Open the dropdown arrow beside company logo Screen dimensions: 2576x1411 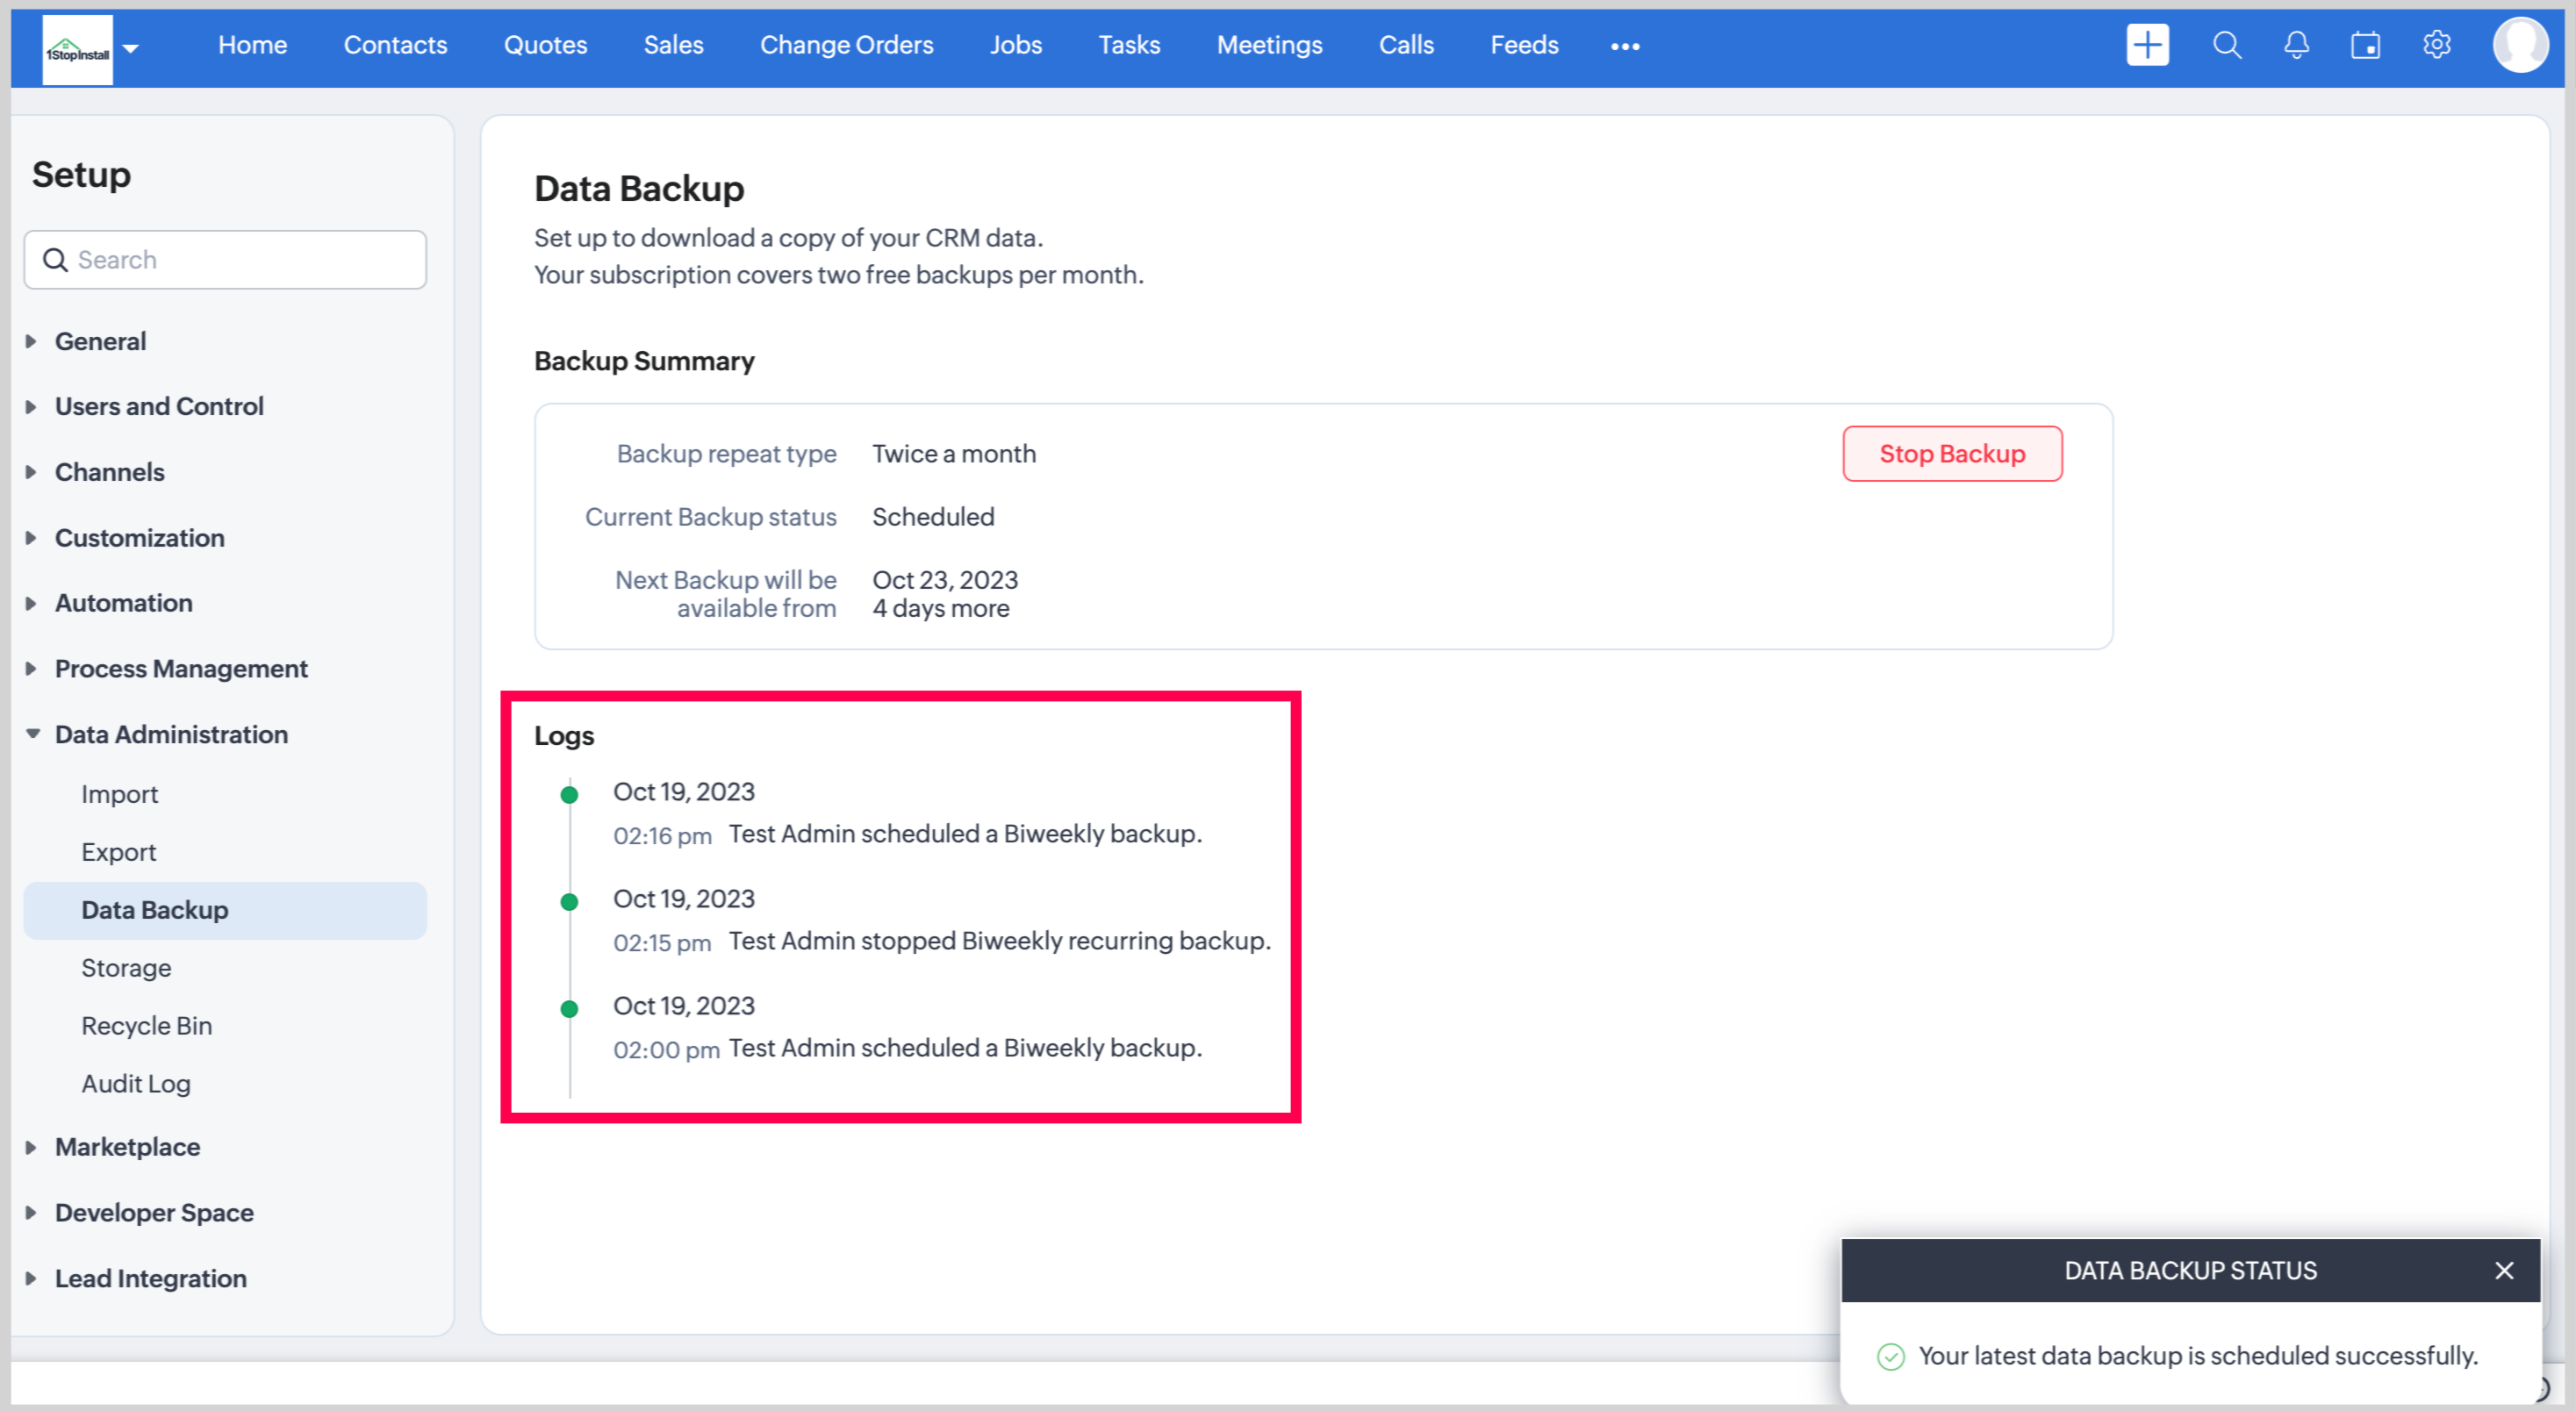[131, 48]
